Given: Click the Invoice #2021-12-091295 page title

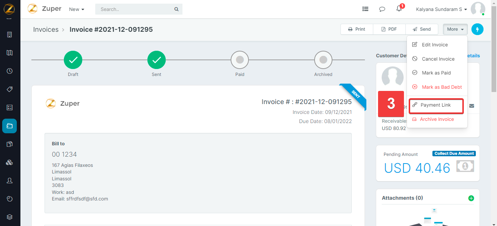Looking at the screenshot, I should [x=111, y=30].
